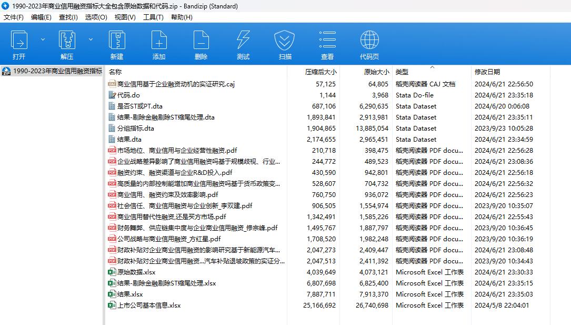Click the New archive (新建) icon

coord(117,40)
